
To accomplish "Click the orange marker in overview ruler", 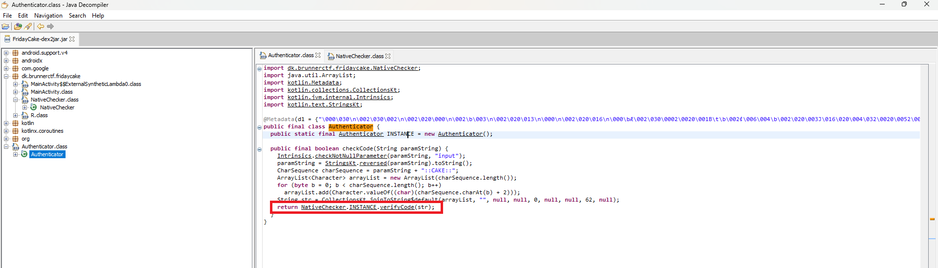I will 932,219.
